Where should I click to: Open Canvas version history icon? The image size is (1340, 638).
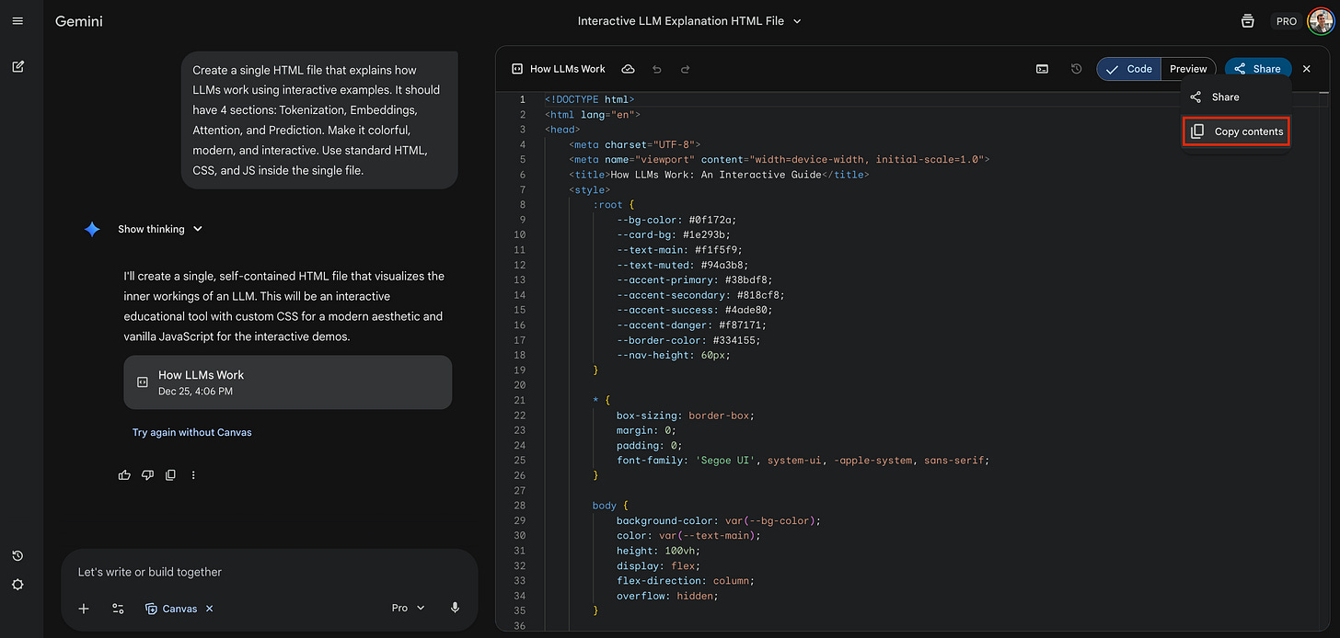(1076, 68)
